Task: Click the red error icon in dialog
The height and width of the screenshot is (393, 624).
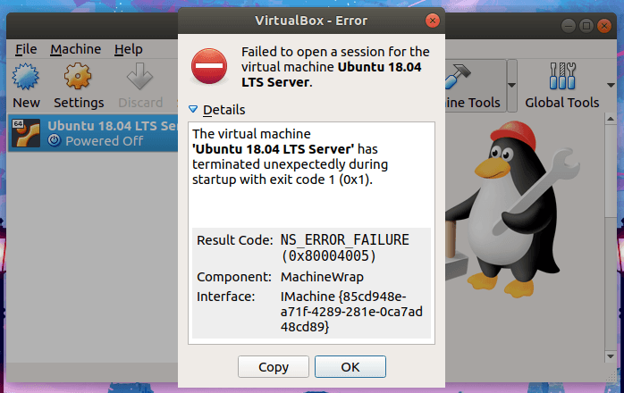Action: coord(210,65)
